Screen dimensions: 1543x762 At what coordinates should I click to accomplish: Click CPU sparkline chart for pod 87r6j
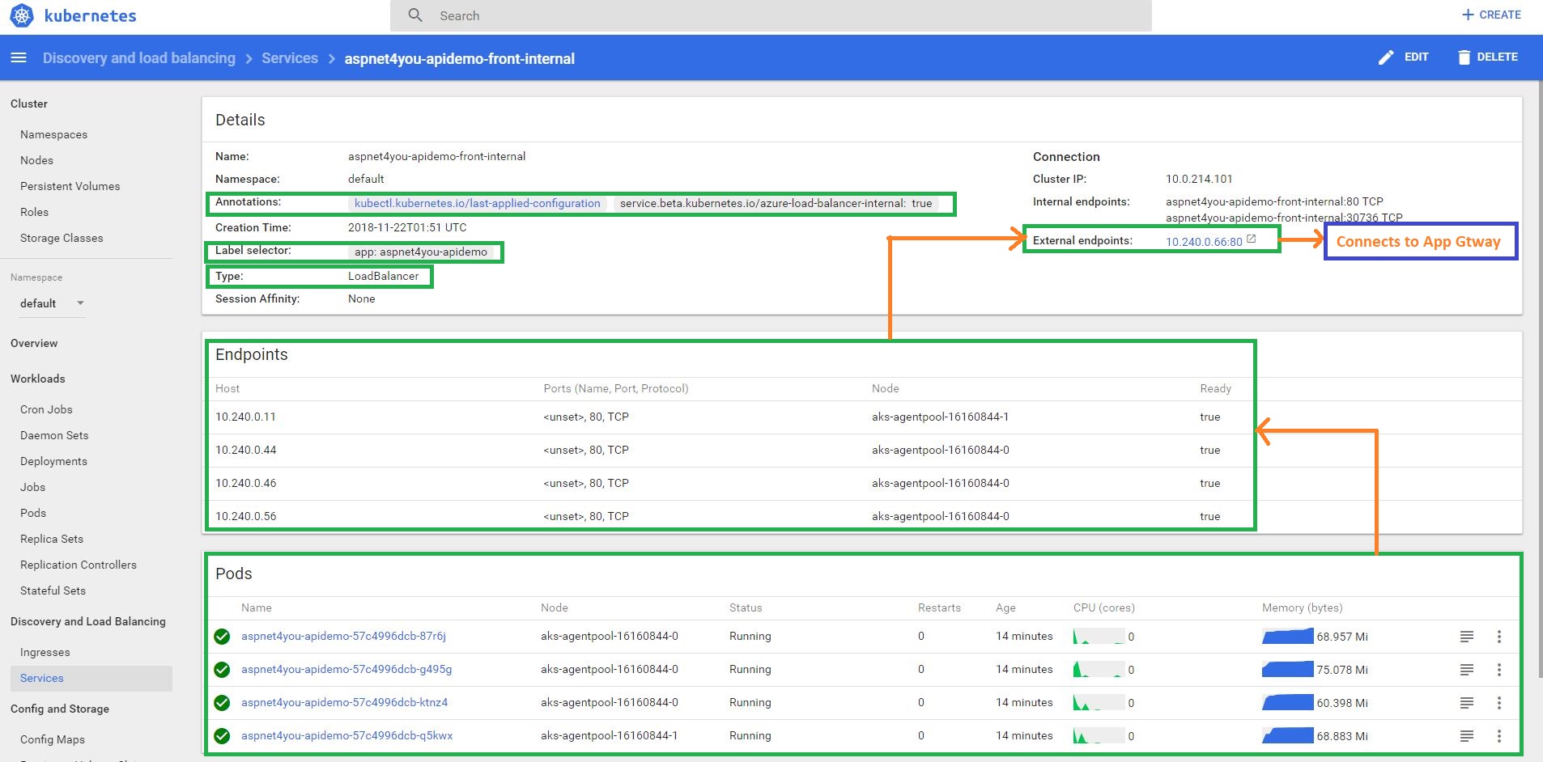coord(1099,637)
